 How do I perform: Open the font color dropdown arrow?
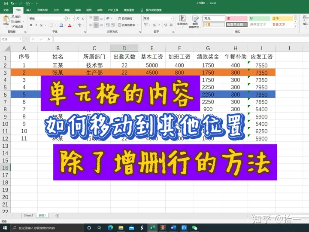[73, 25]
